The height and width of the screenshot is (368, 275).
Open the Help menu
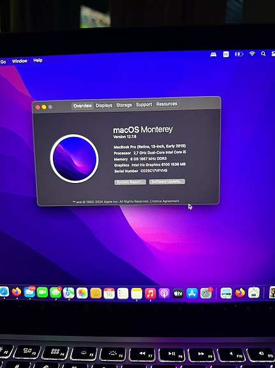click(x=38, y=60)
